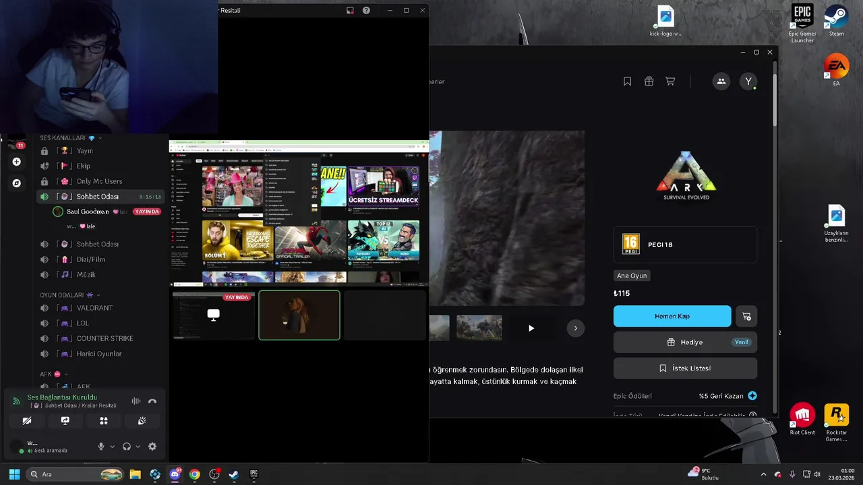This screenshot has height=485, width=863.
Task: Open Chrome from the taskbar
Action: (x=194, y=474)
